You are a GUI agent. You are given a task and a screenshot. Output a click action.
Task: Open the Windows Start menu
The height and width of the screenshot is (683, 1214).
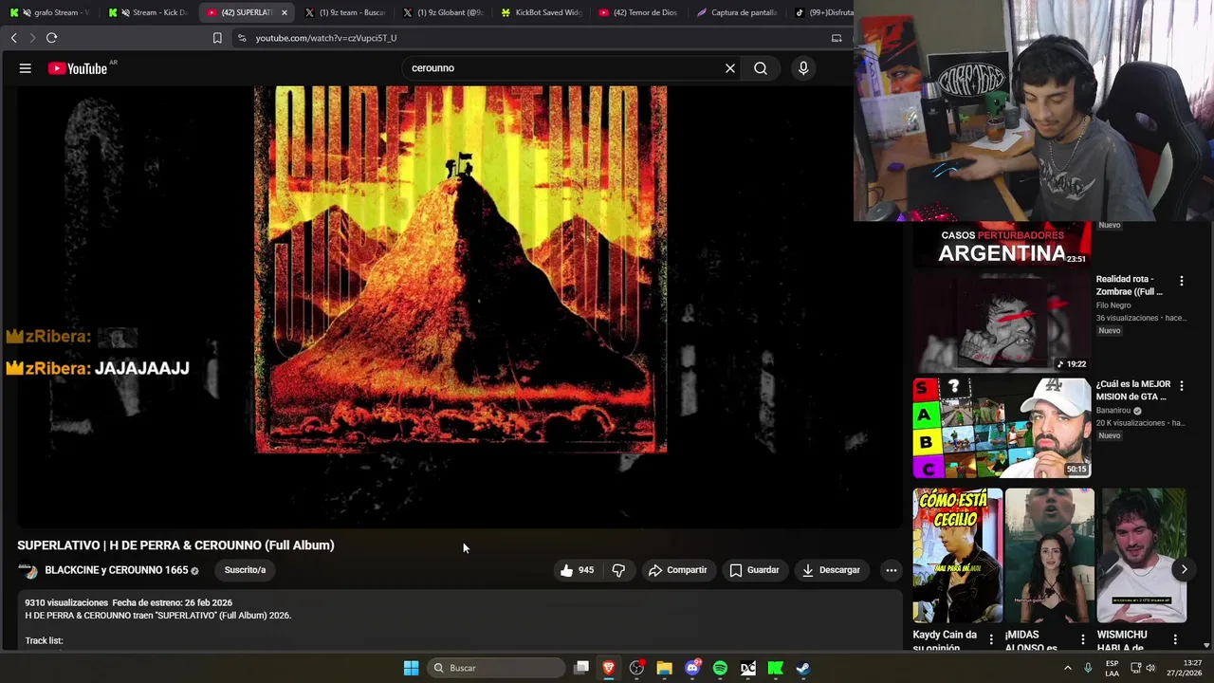(x=411, y=668)
